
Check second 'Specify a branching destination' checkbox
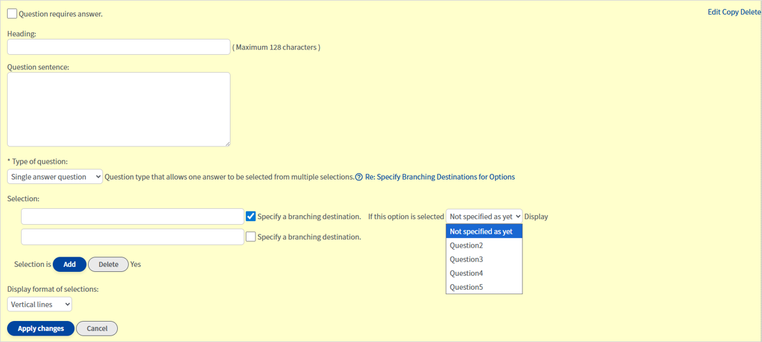pos(251,237)
